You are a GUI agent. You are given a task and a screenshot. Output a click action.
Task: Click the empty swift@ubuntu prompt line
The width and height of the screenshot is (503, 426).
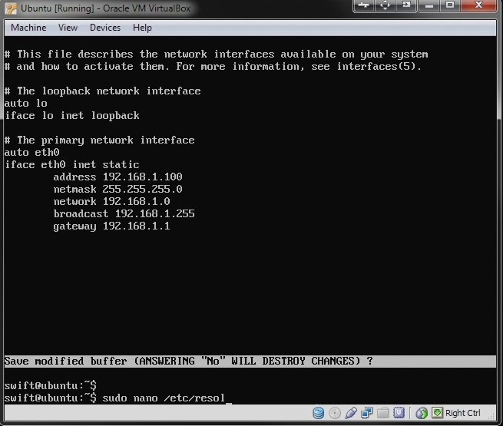tap(51, 385)
